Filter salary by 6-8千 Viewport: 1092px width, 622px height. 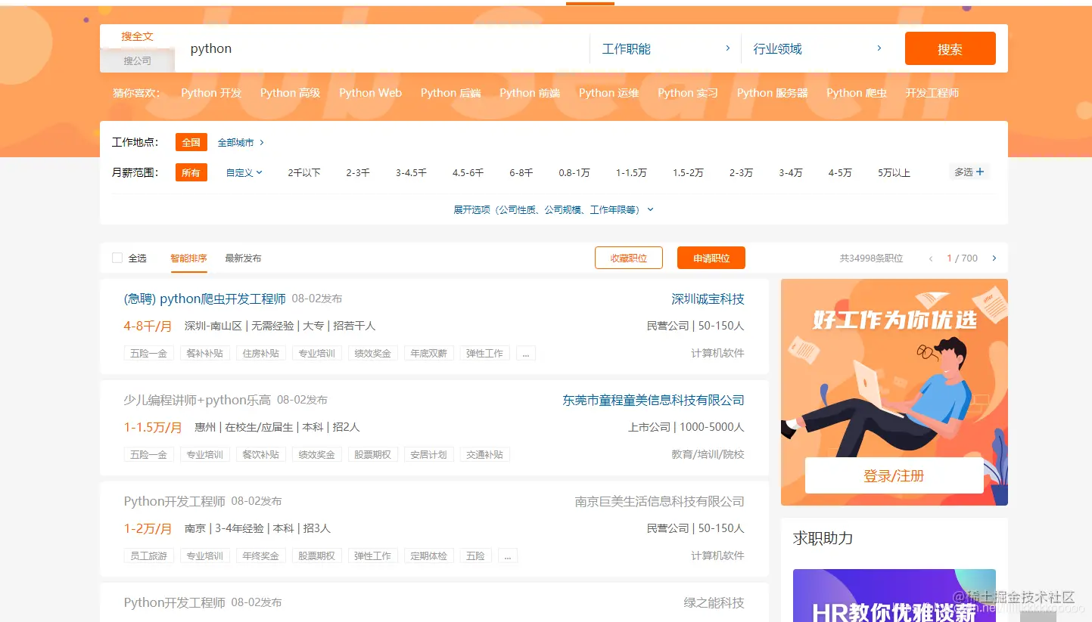tap(521, 172)
